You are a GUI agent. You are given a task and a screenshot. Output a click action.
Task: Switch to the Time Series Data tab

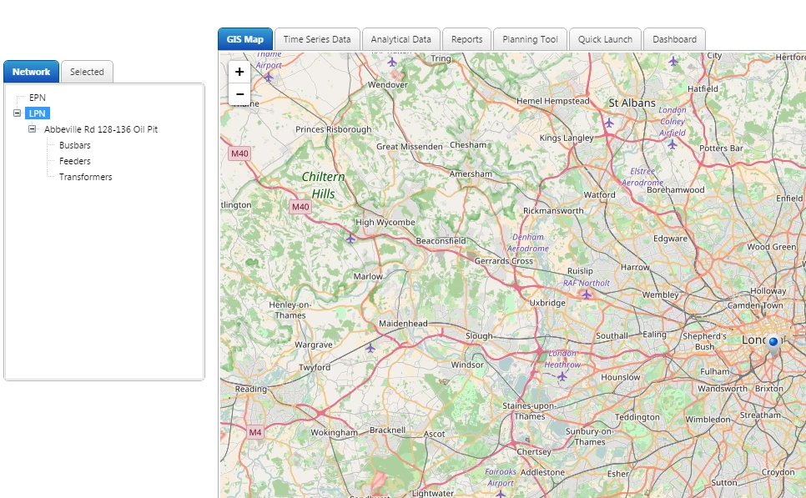(x=317, y=39)
